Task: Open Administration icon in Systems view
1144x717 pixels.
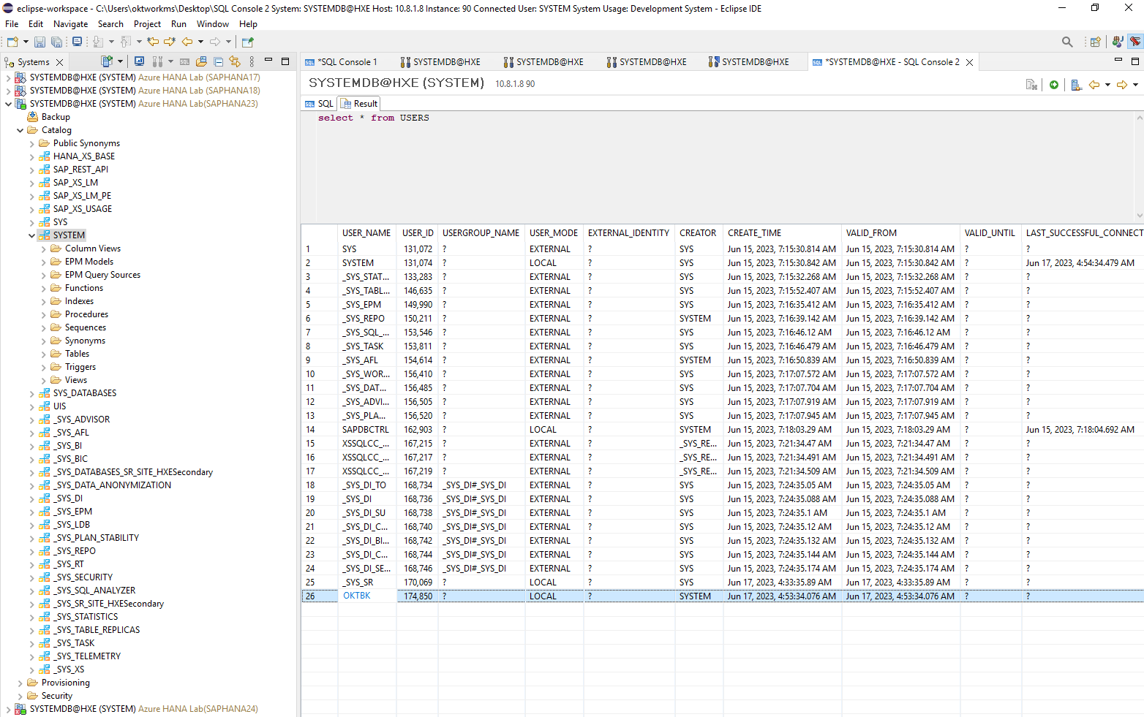Action: (x=139, y=61)
